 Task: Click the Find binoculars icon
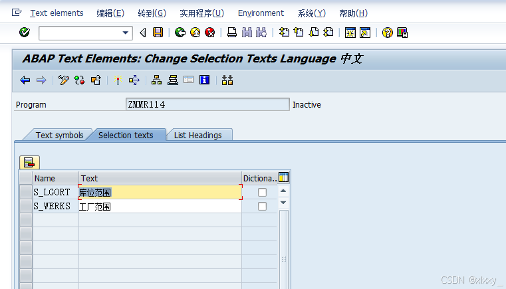pos(247,33)
